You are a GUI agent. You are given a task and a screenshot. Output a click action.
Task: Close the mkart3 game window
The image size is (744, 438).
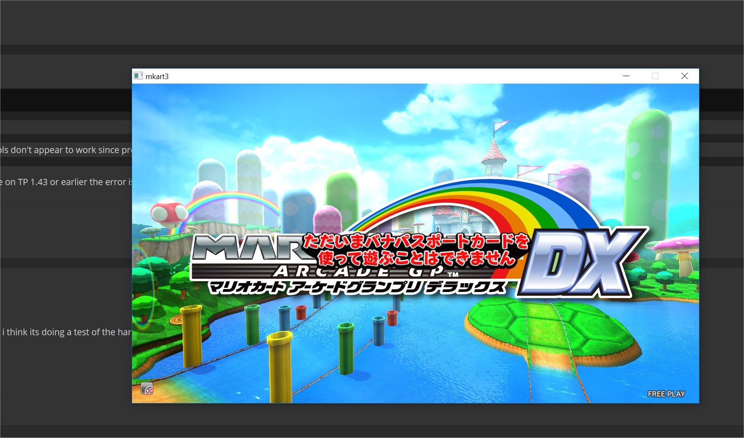(684, 76)
